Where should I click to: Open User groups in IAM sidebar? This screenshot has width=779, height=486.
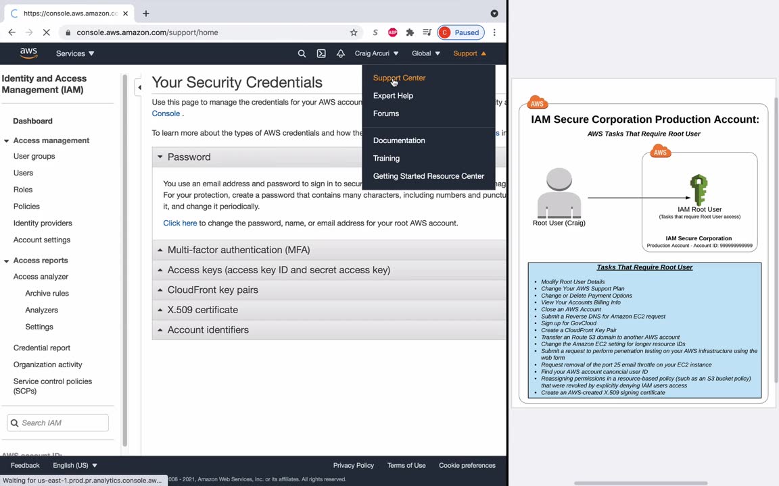[34, 156]
